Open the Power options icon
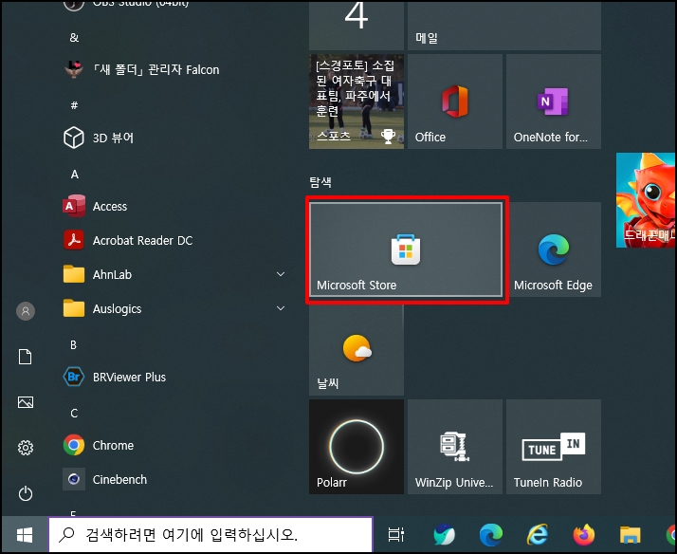 point(26,493)
